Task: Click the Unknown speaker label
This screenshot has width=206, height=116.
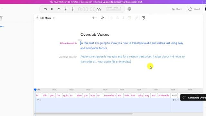Action: pos(68,57)
